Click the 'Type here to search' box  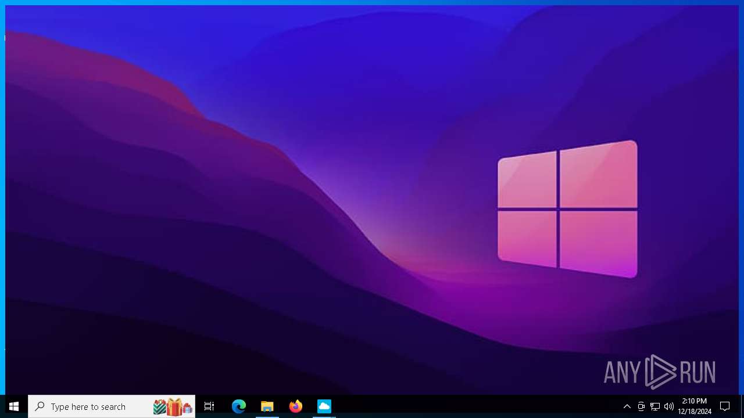coord(112,406)
